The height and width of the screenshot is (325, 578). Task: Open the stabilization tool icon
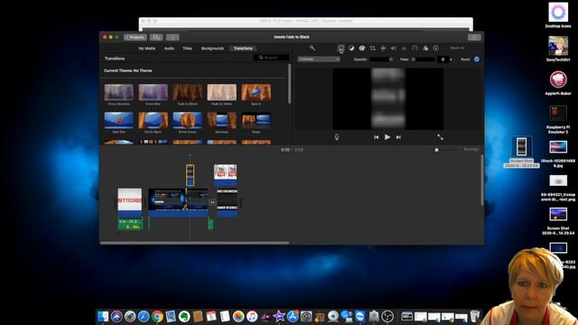383,48
